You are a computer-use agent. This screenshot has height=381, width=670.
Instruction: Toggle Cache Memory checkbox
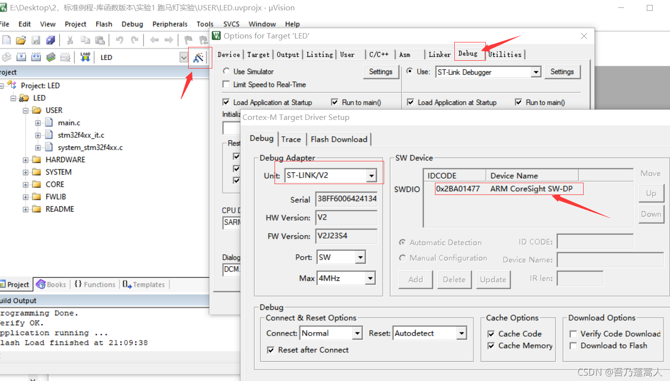491,345
